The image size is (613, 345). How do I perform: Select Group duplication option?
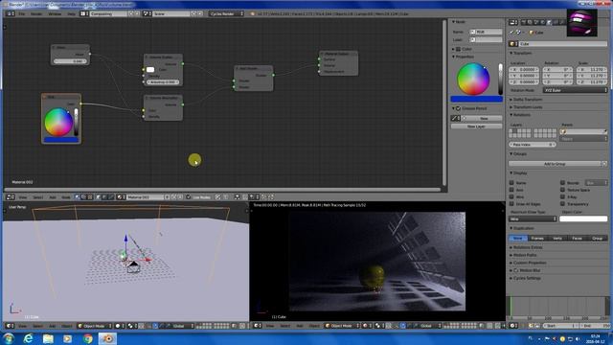(x=598, y=239)
